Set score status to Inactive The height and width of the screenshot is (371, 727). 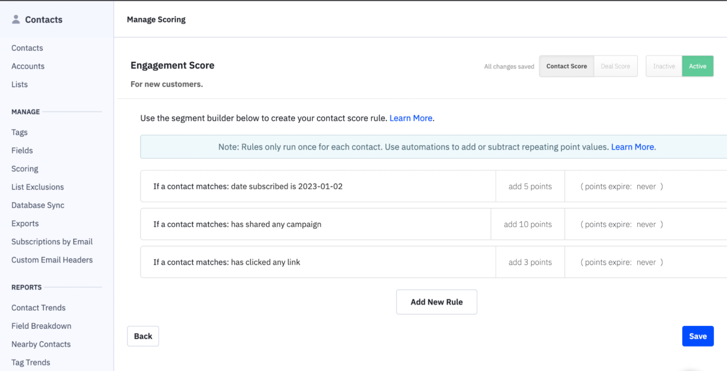click(x=664, y=66)
